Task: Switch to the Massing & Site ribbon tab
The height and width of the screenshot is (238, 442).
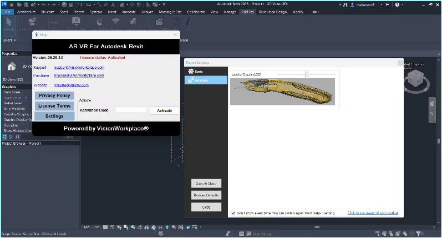Action: [170, 12]
